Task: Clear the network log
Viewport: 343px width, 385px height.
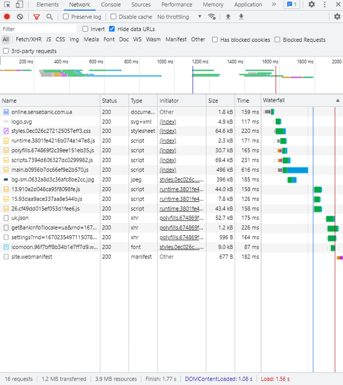Action: 20,17
